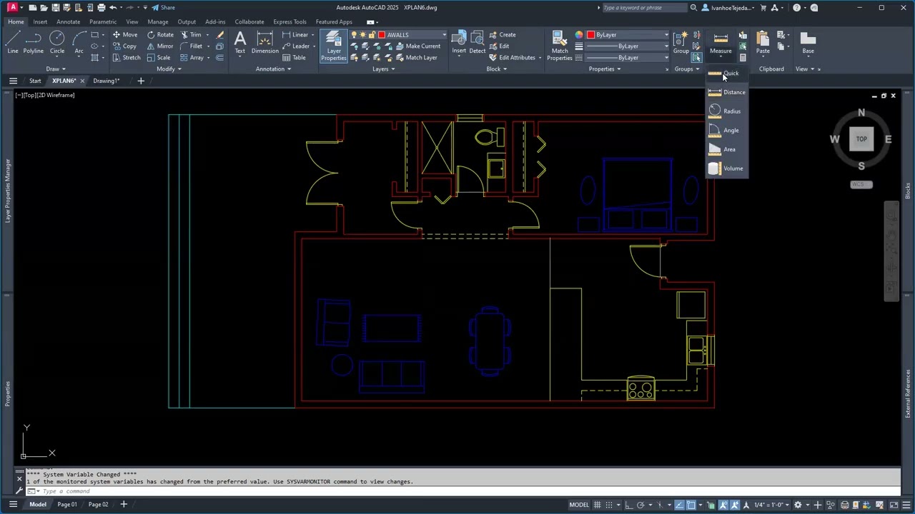915x514 pixels.
Task: Expand the Layers panel
Action: coord(383,69)
